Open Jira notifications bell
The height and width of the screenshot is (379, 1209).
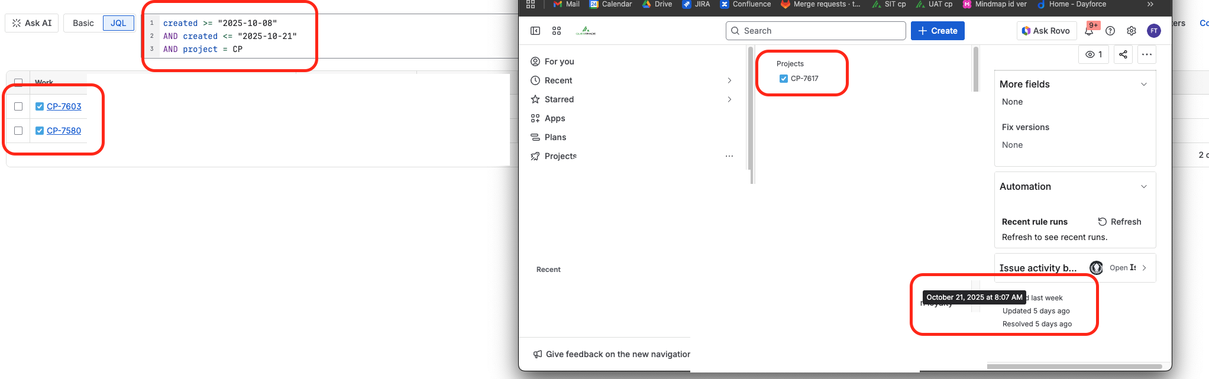point(1089,31)
